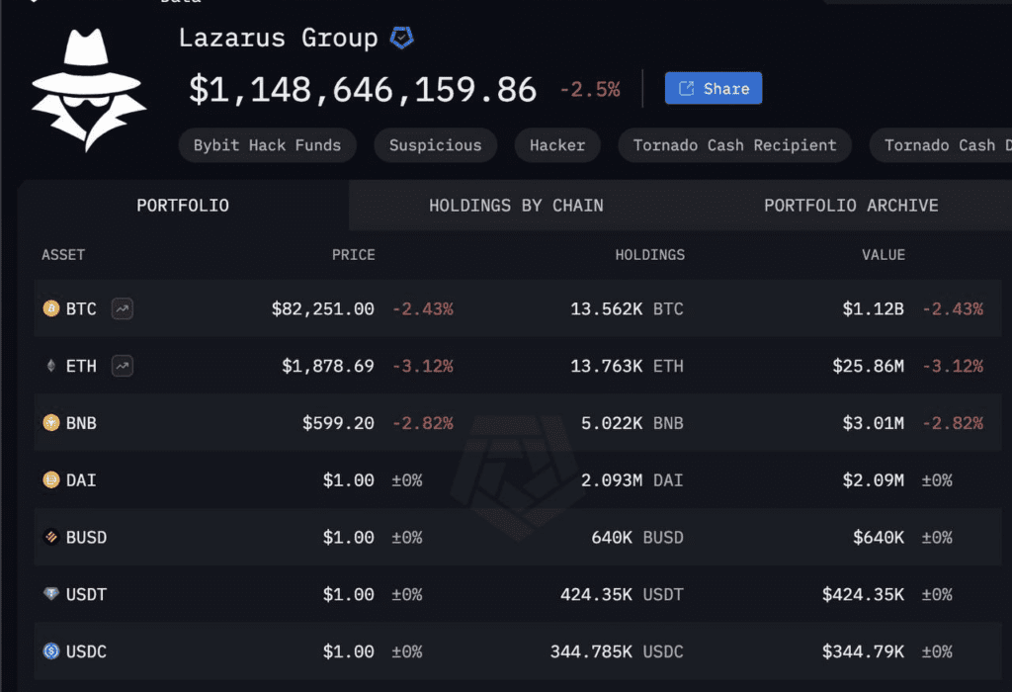Click the DAI coin icon
This screenshot has width=1012, height=692.
51,480
